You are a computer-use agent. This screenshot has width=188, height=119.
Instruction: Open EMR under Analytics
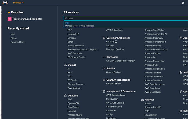[x=147, y=111]
